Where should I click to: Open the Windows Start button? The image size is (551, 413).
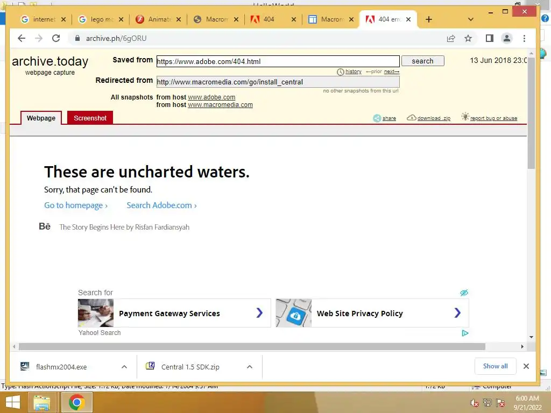click(x=13, y=402)
